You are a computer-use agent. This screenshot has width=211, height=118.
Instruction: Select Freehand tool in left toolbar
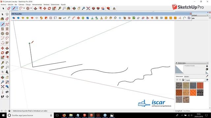(x=7, y=24)
